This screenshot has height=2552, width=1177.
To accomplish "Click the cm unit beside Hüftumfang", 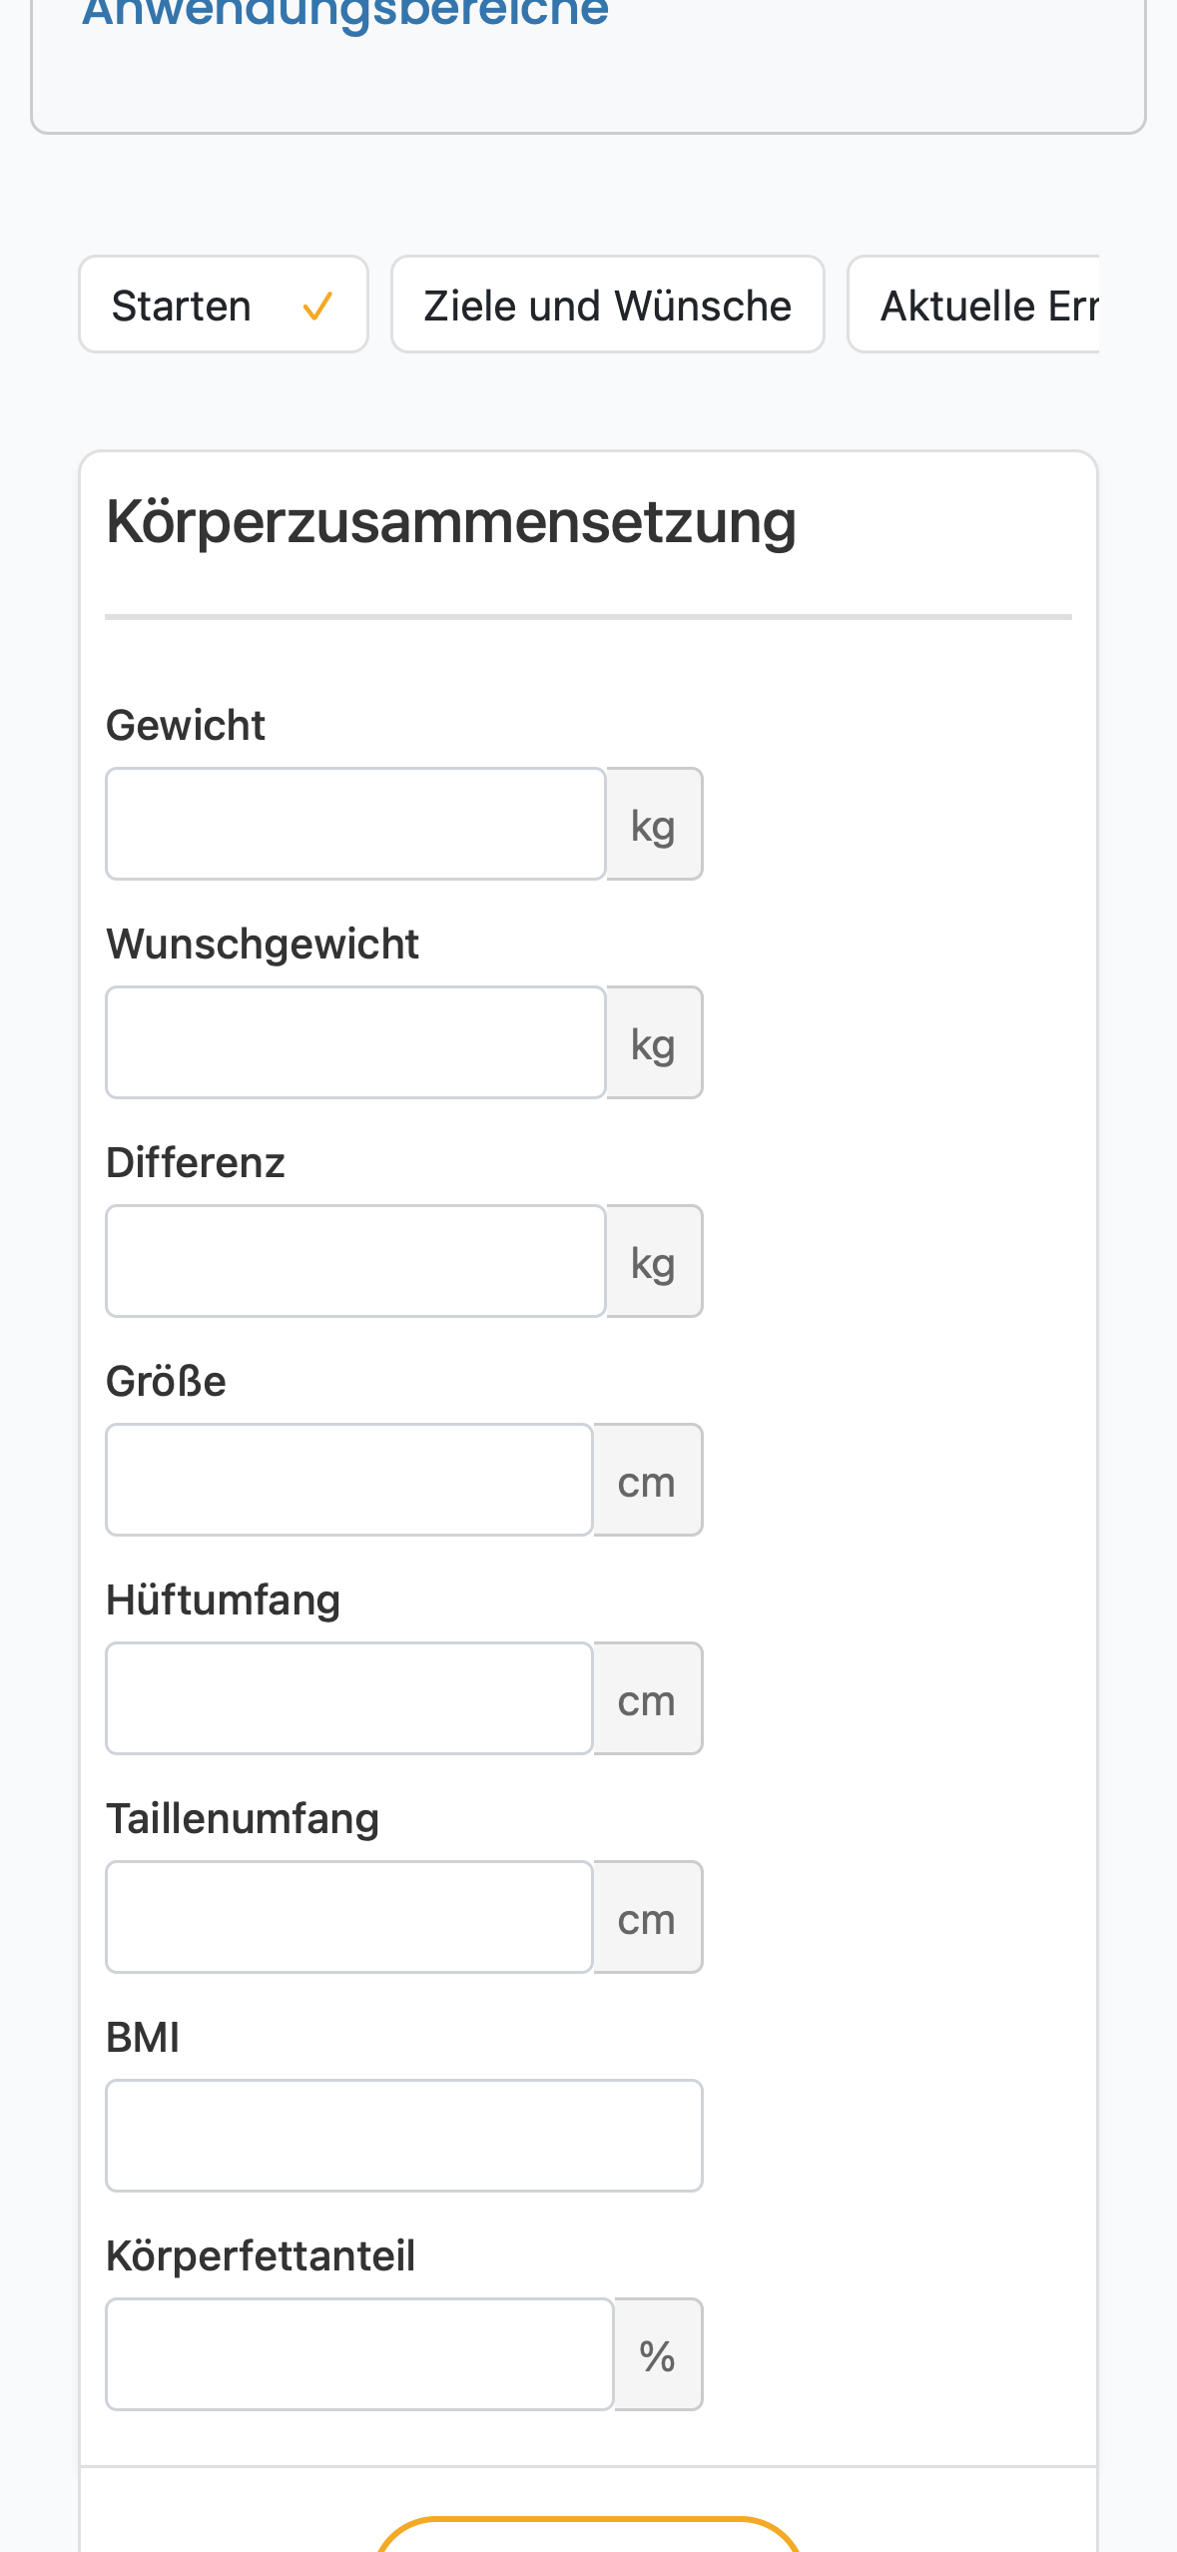I will [648, 1698].
